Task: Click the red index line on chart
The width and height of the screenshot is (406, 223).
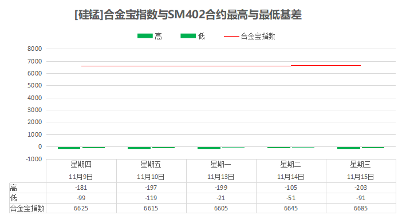Action: pos(221,66)
